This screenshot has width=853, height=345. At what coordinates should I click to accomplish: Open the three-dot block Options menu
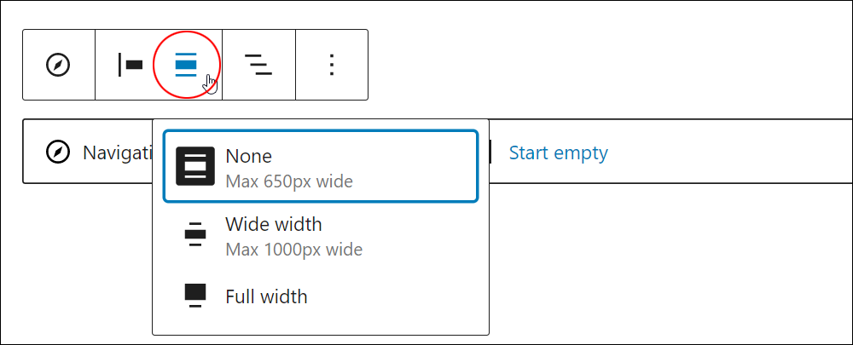click(332, 66)
